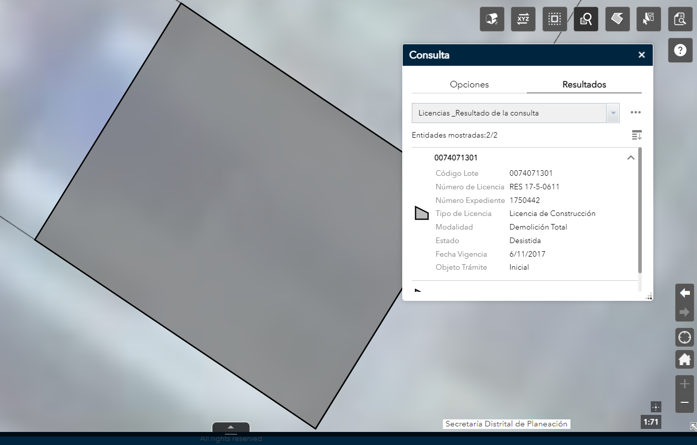Open the polygon shape tool icon

point(617,20)
